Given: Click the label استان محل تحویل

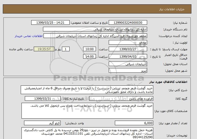Looking at the screenshot, I should (x=175, y=64).
